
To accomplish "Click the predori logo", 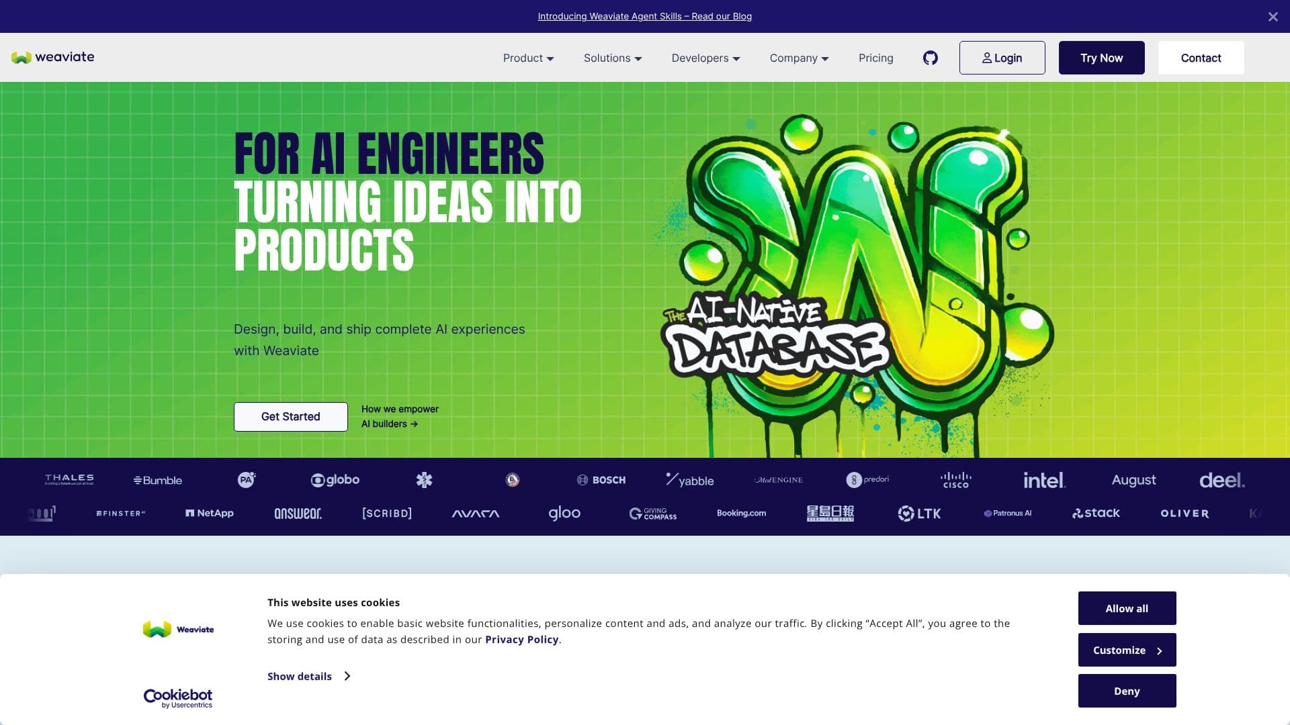I will tap(867, 480).
